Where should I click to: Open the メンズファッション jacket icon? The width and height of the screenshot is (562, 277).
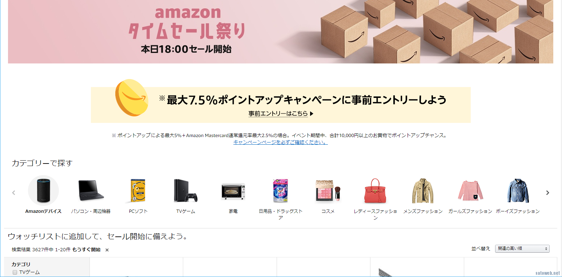[423, 191]
